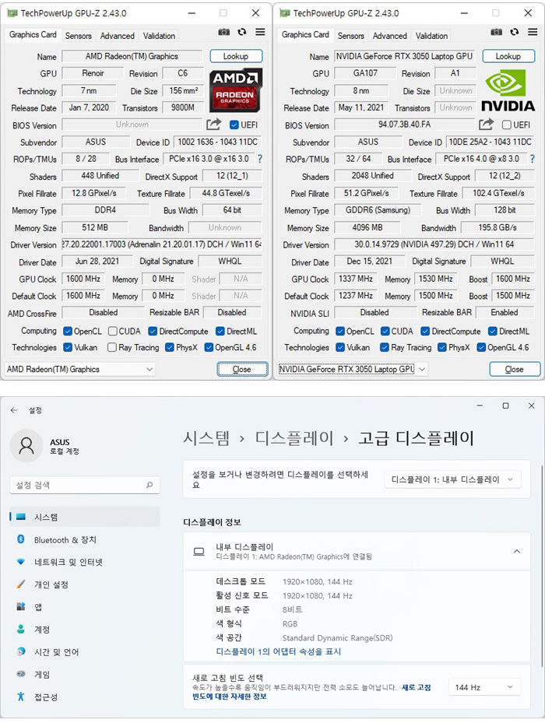Viewport: 545px width, 723px height.
Task: Click BIOS export icon in NVIDIA GPU-Z window
Action: 487,124
